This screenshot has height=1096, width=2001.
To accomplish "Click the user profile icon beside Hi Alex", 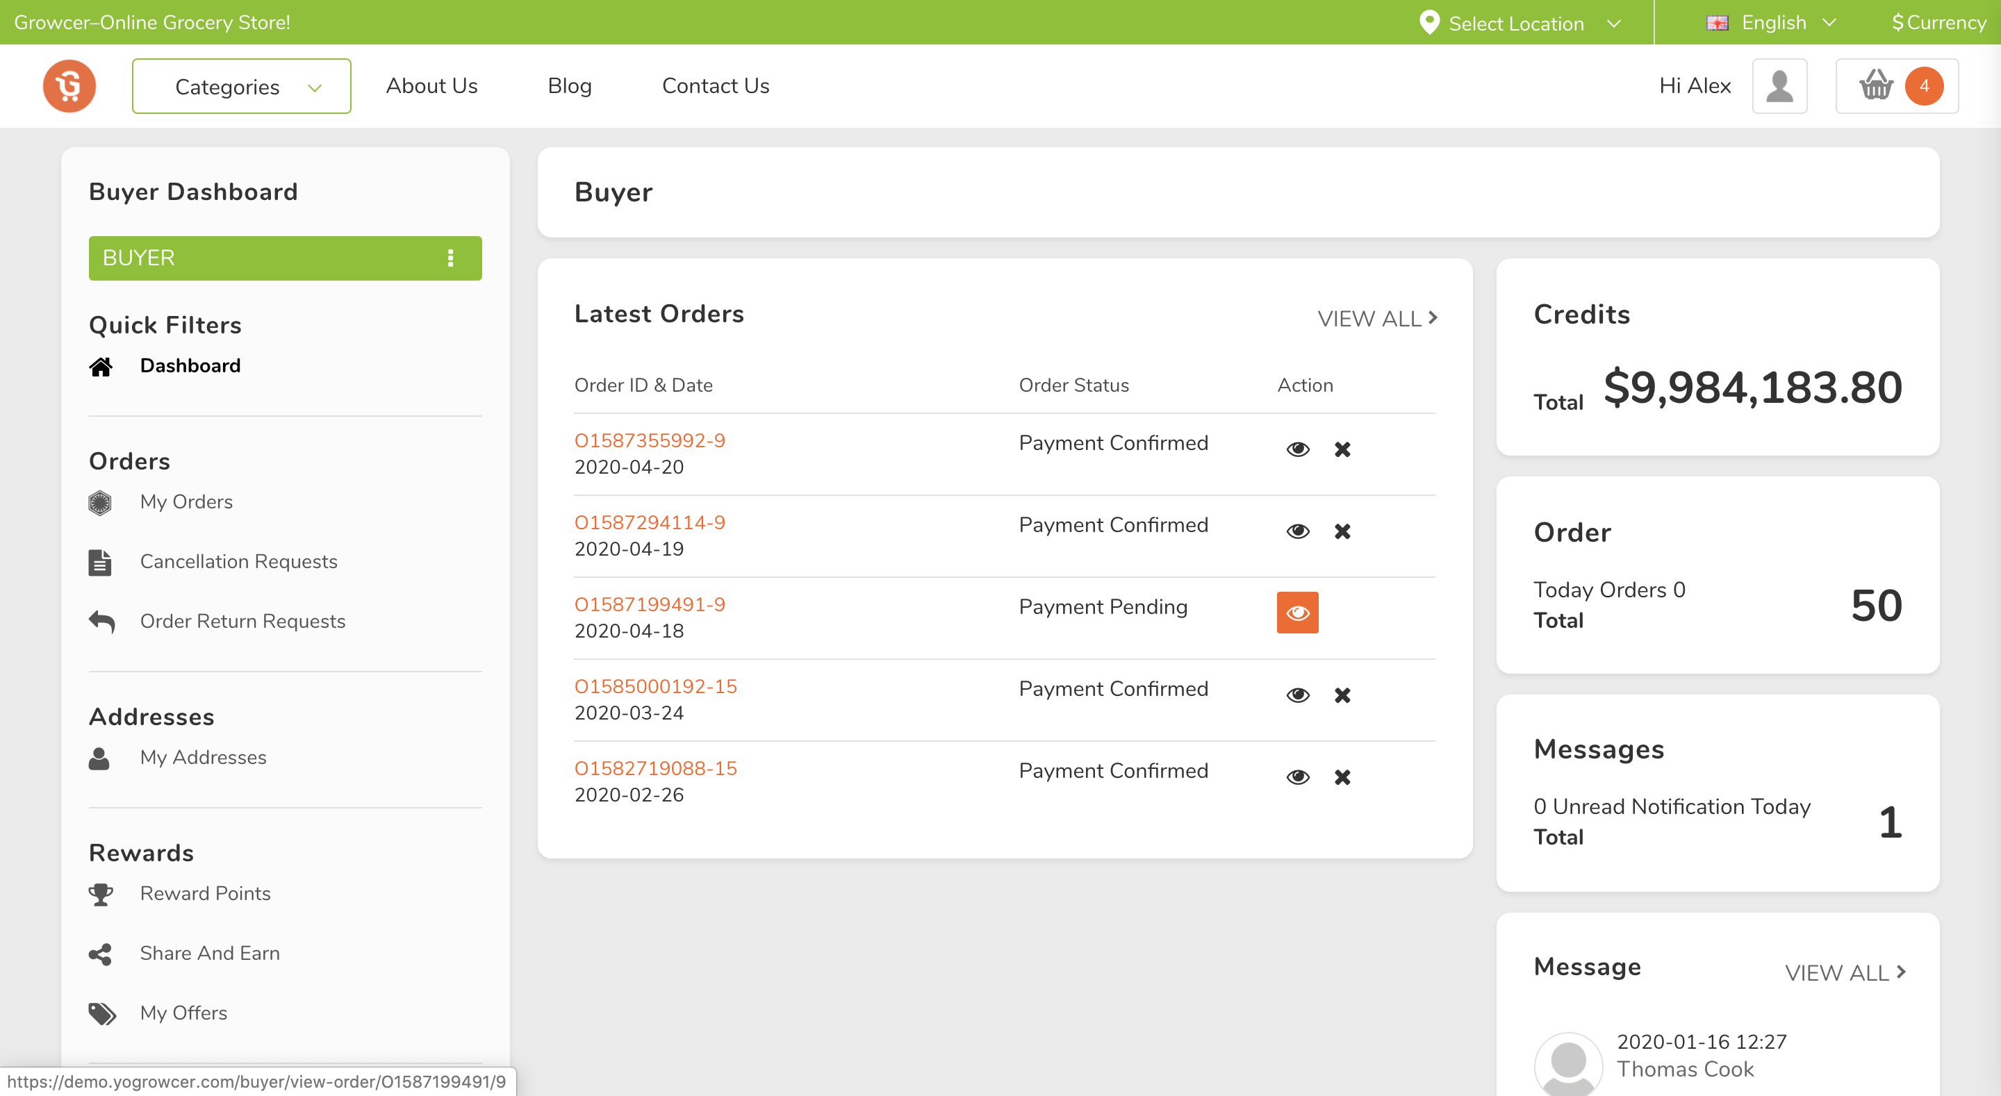I will [1779, 85].
